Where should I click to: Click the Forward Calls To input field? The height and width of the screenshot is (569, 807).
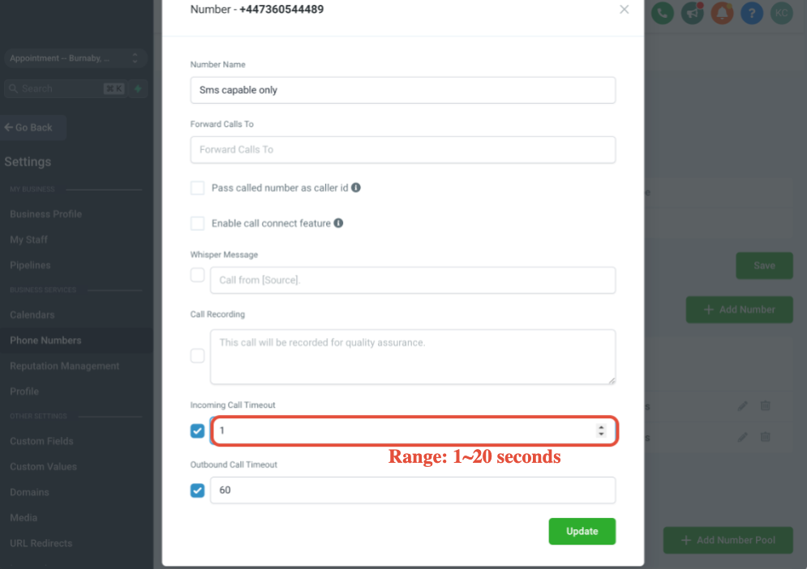pyautogui.click(x=403, y=150)
